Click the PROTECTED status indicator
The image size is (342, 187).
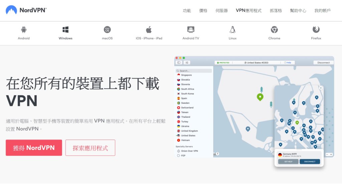click(x=223, y=63)
